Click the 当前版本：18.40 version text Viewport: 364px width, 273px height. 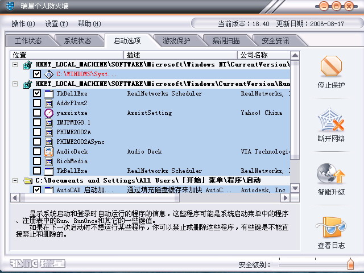(x=244, y=24)
